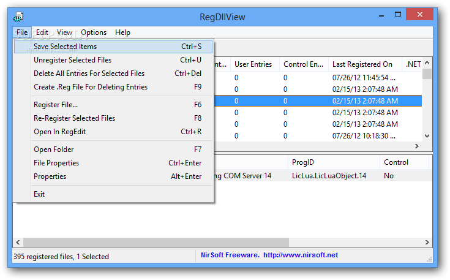
Task: Click the RegDllView app icon in title bar
Action: pyautogui.click(x=18, y=17)
